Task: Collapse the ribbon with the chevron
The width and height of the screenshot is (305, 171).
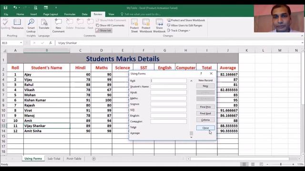Action: pyautogui.click(x=302, y=36)
